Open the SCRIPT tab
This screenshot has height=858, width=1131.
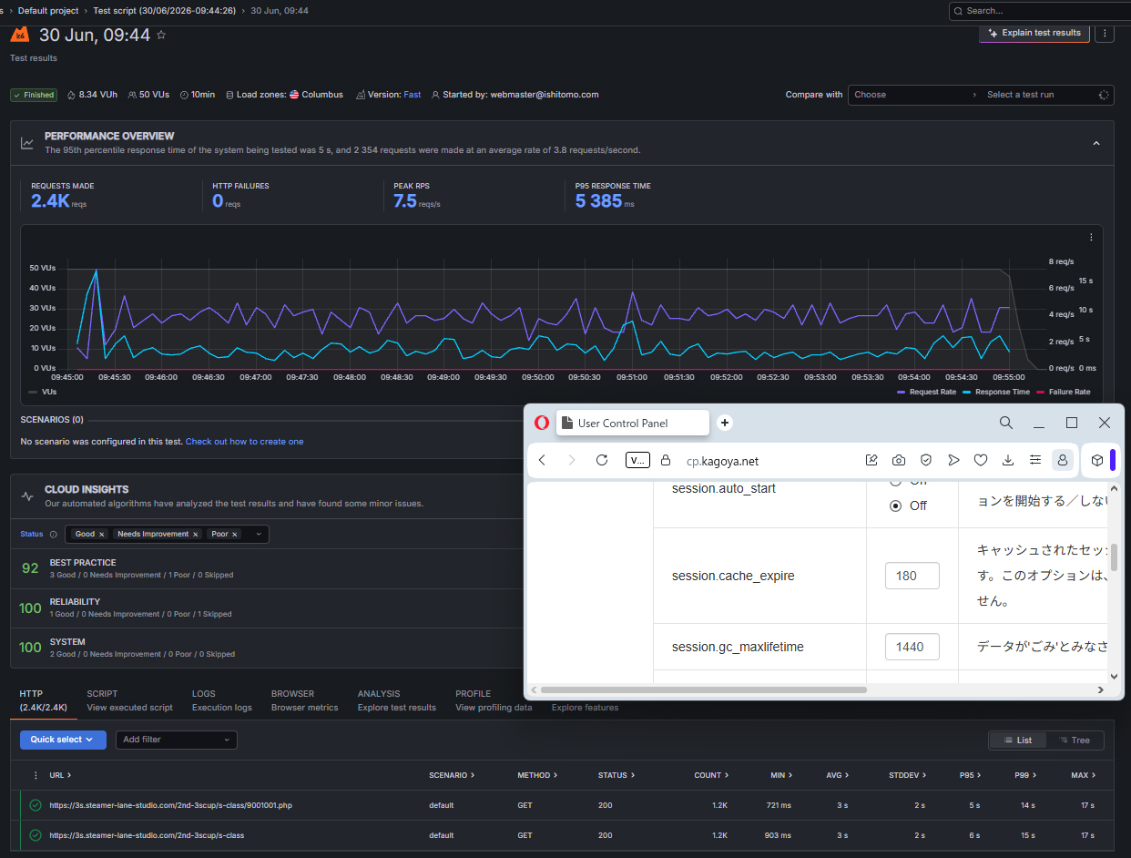(x=129, y=700)
